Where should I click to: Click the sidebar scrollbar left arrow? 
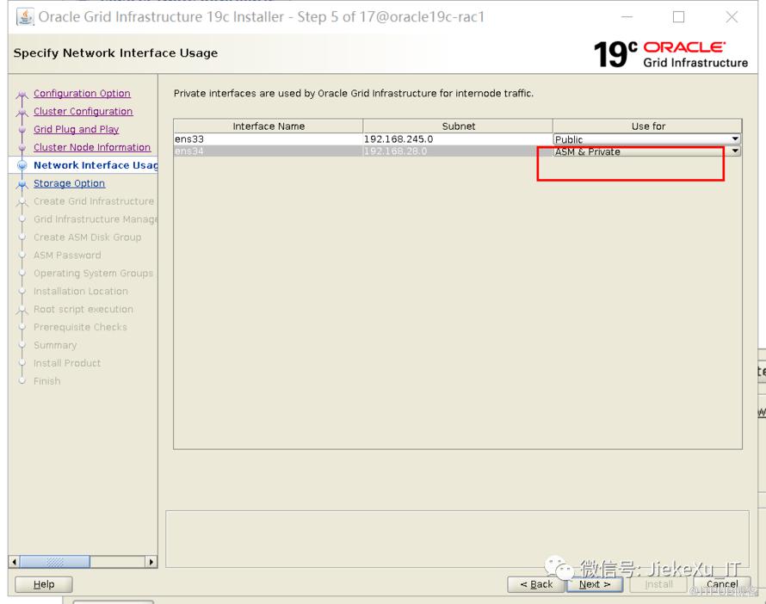coord(14,562)
